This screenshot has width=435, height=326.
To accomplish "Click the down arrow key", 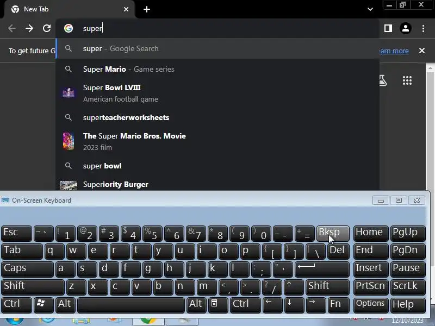I will (x=294, y=305).
